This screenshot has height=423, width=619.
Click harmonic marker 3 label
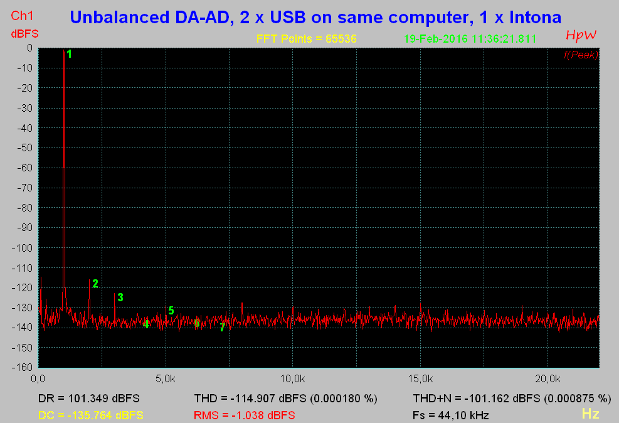click(120, 297)
